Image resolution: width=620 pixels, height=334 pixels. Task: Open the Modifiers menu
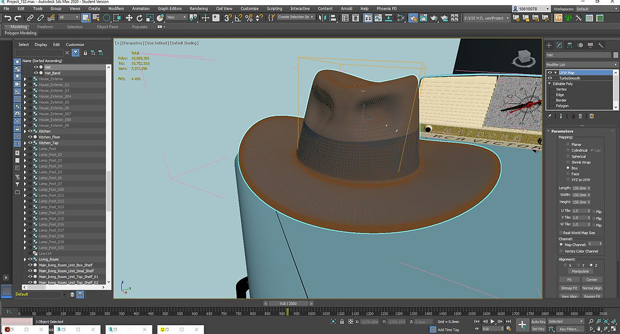point(116,8)
